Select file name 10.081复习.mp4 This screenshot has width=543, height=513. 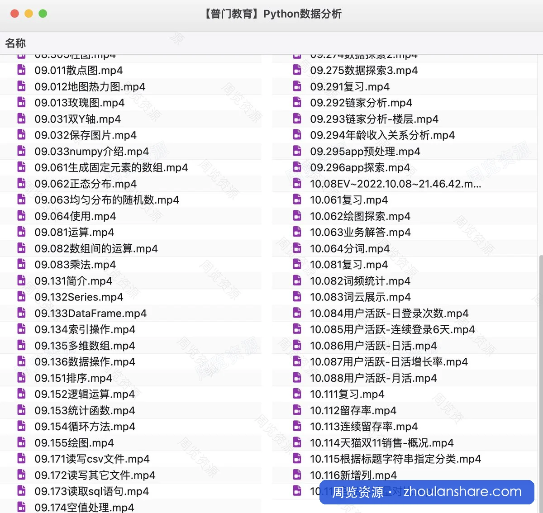click(349, 265)
